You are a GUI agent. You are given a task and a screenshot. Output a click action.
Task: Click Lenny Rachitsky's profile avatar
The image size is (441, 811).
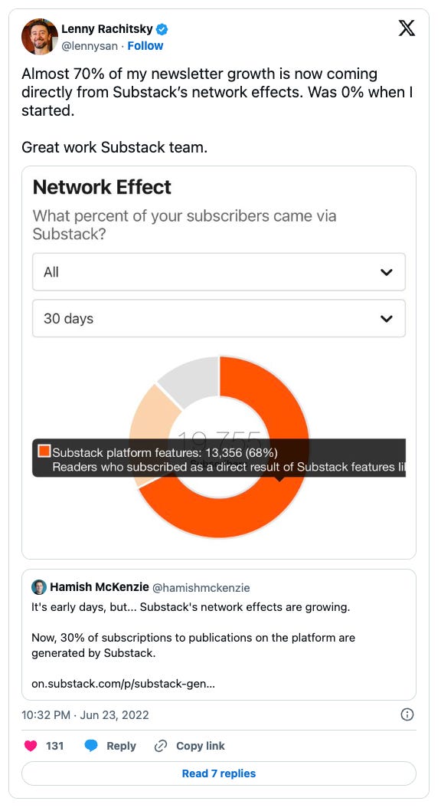tap(39, 36)
